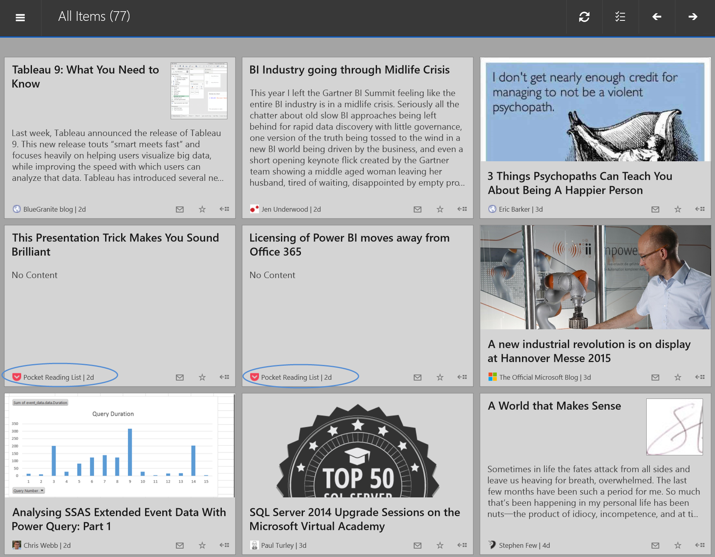715x557 pixels.
Task: Star the Paul Turley SQL Server article
Action: click(440, 545)
